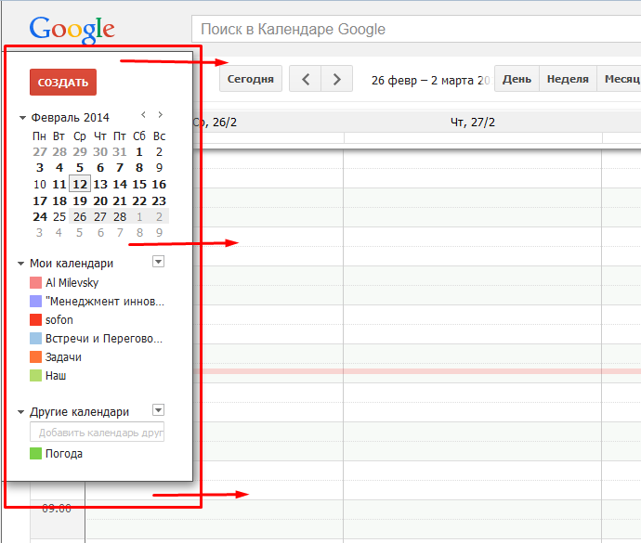Select February 19 in mini calendar
Image resolution: width=641 pixels, height=543 pixels.
pyautogui.click(x=80, y=201)
